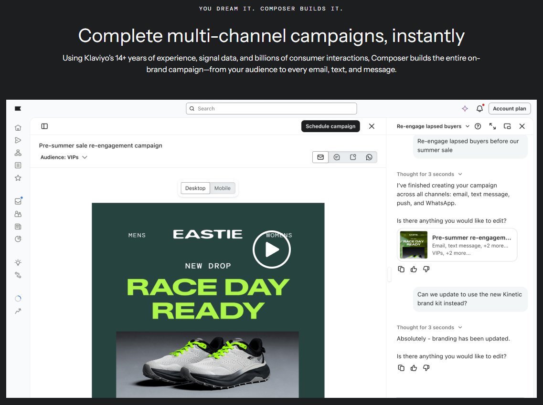Open the help question-mark icon
The image size is (543, 405).
478,126
